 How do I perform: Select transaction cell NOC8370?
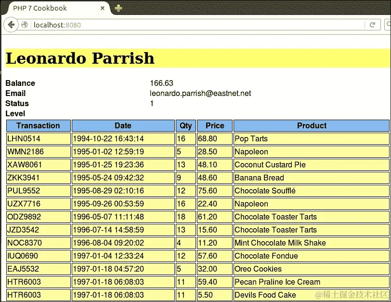click(39, 243)
